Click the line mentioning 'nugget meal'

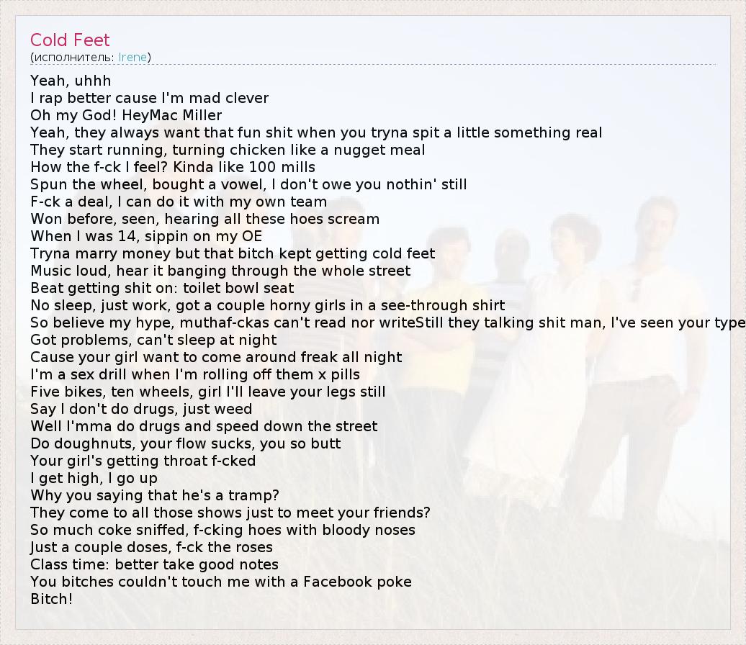click(x=228, y=150)
